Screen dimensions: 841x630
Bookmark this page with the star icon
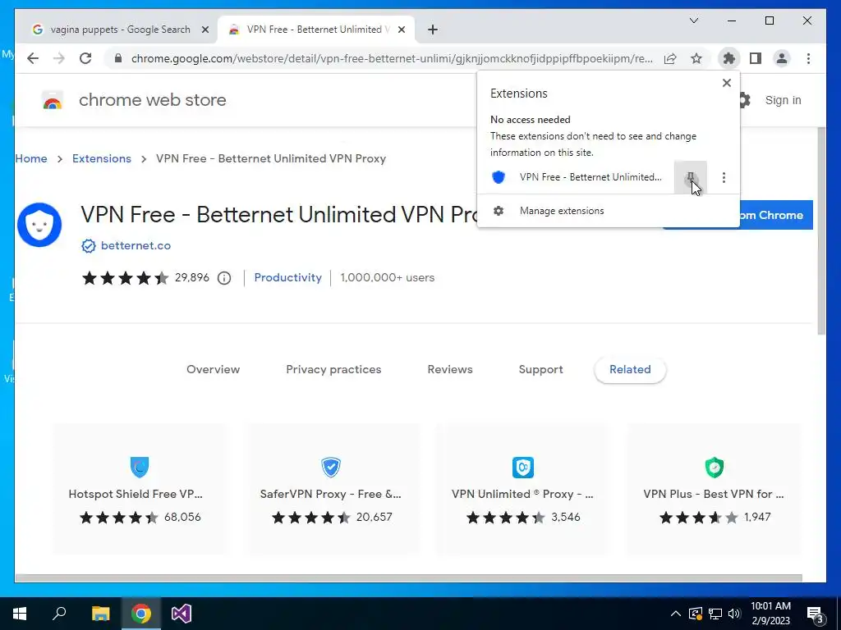(x=696, y=58)
